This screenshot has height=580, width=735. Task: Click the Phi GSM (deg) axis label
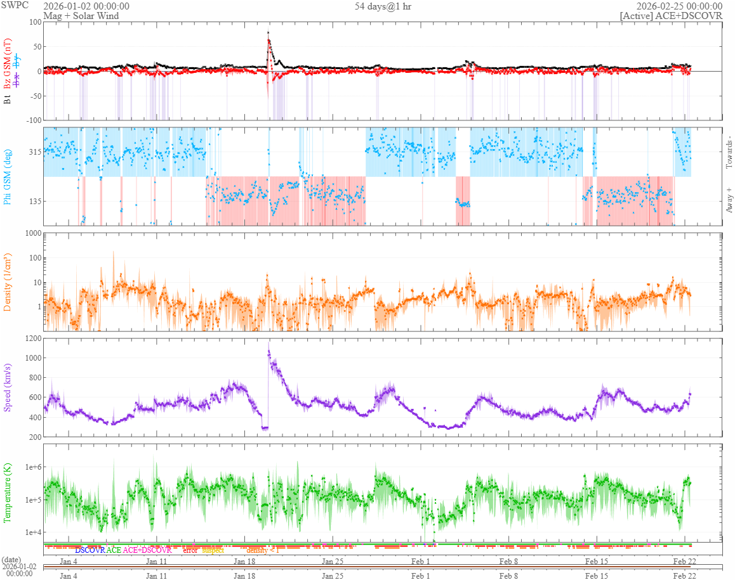7,177
